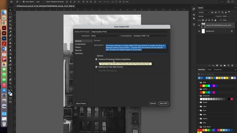Open Google Chrome from the Dock
The width and height of the screenshot is (237, 133).
coord(4,23)
